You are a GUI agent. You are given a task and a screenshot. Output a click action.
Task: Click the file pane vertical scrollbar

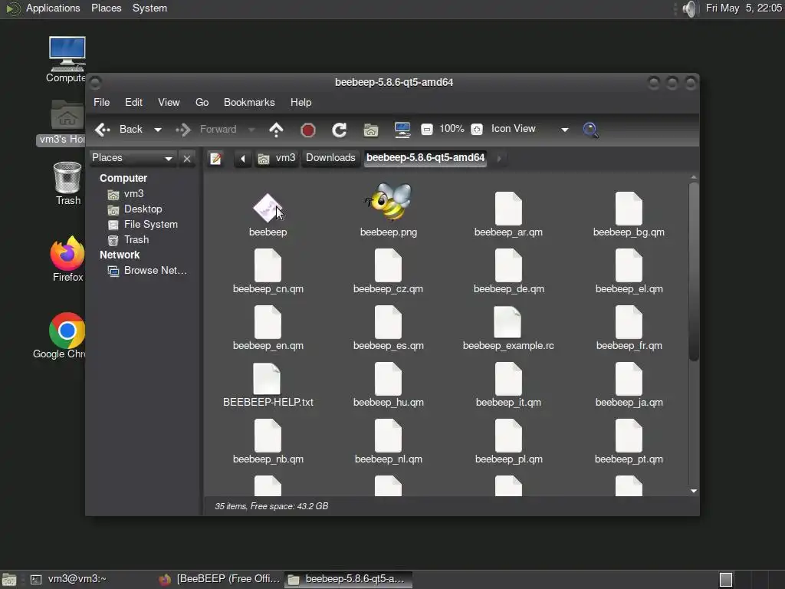[x=693, y=271]
